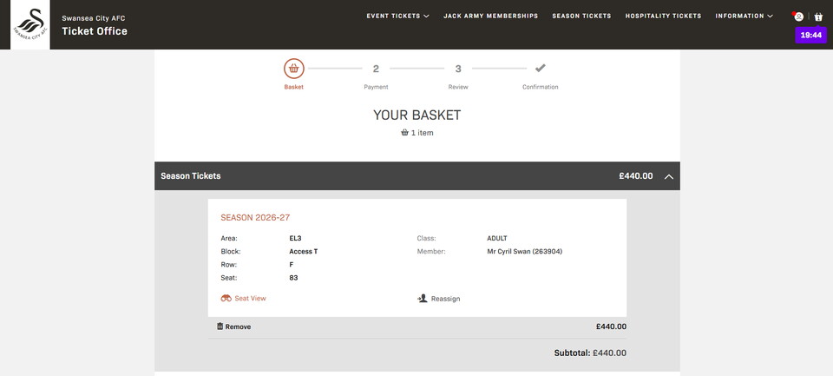Image resolution: width=833 pixels, height=376 pixels.
Task: Expand the Information dropdown menu
Action: [x=744, y=16]
